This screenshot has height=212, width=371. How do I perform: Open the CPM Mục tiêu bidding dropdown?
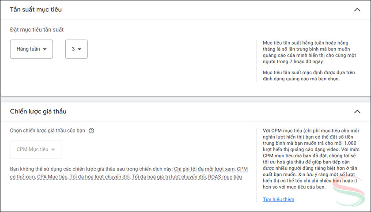pos(36,149)
